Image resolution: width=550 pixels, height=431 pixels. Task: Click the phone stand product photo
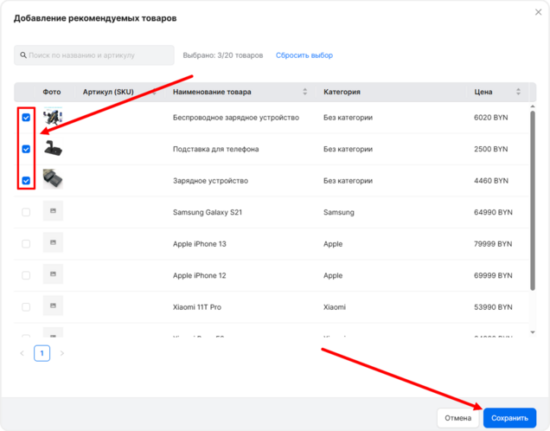(x=53, y=149)
